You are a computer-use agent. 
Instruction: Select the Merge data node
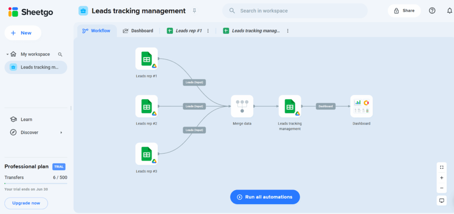(x=242, y=106)
